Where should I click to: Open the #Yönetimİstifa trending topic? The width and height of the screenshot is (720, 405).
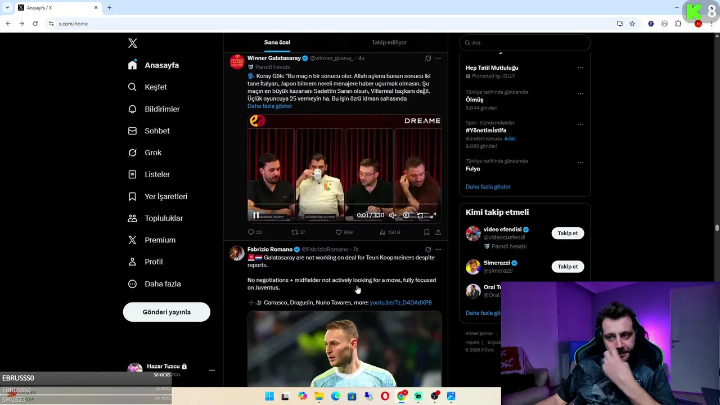pyautogui.click(x=486, y=130)
